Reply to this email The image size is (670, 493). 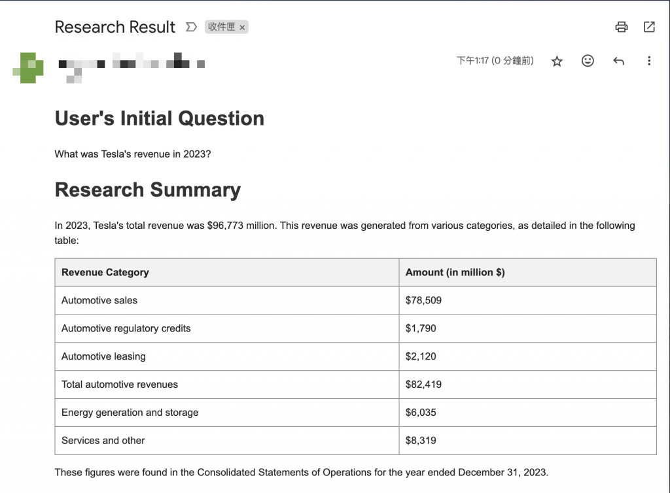point(618,61)
